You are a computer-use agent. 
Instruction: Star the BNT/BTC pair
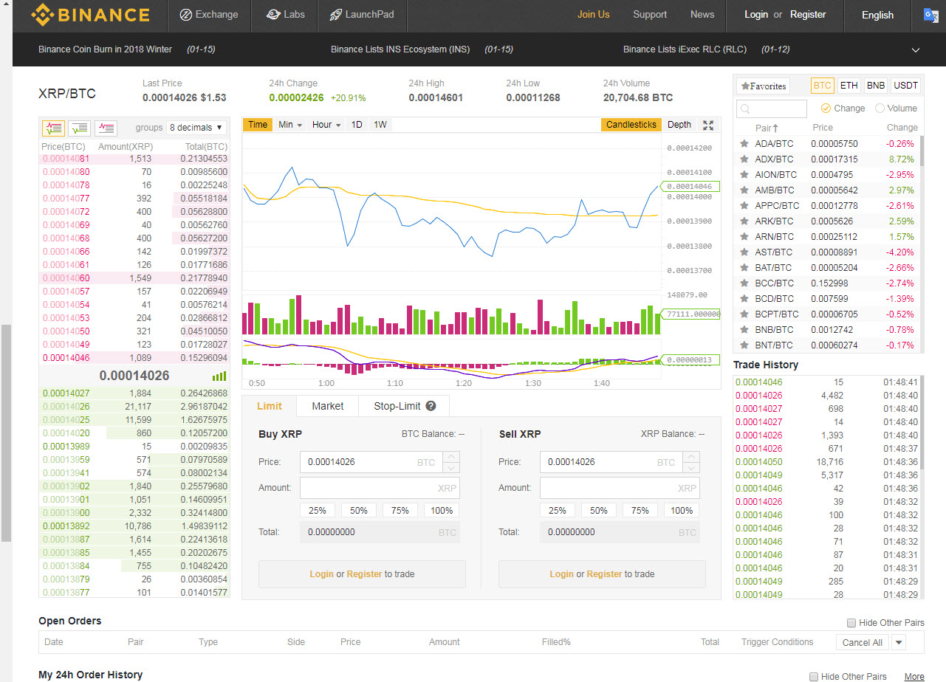[744, 345]
